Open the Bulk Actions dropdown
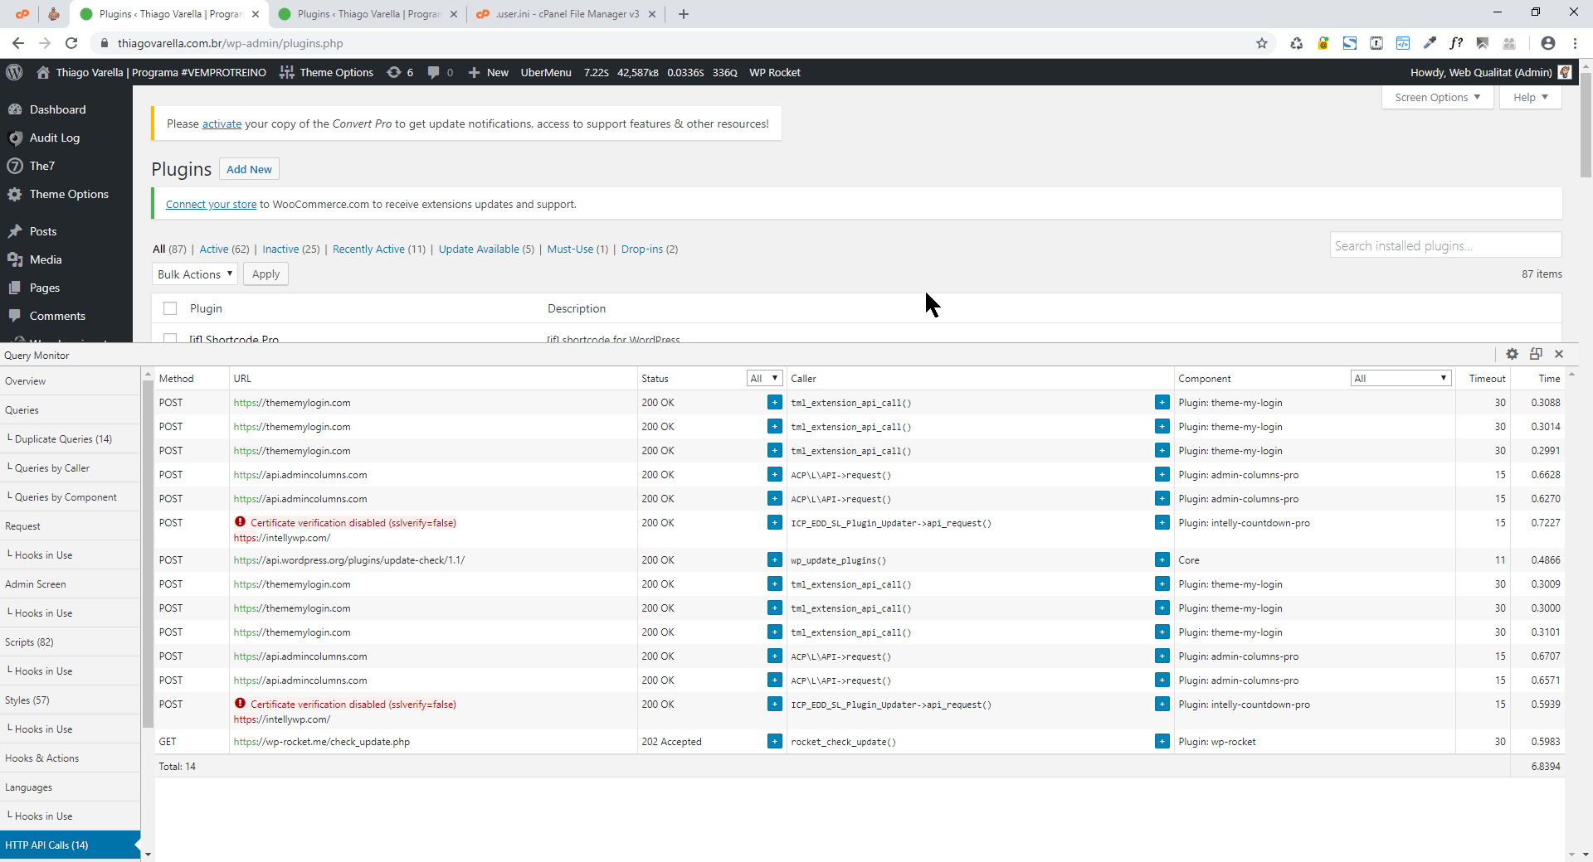This screenshot has width=1593, height=862. click(194, 274)
